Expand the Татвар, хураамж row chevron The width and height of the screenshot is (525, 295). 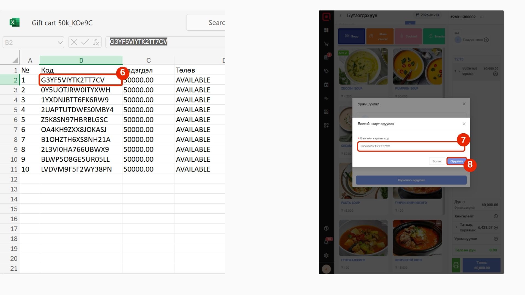point(456,227)
